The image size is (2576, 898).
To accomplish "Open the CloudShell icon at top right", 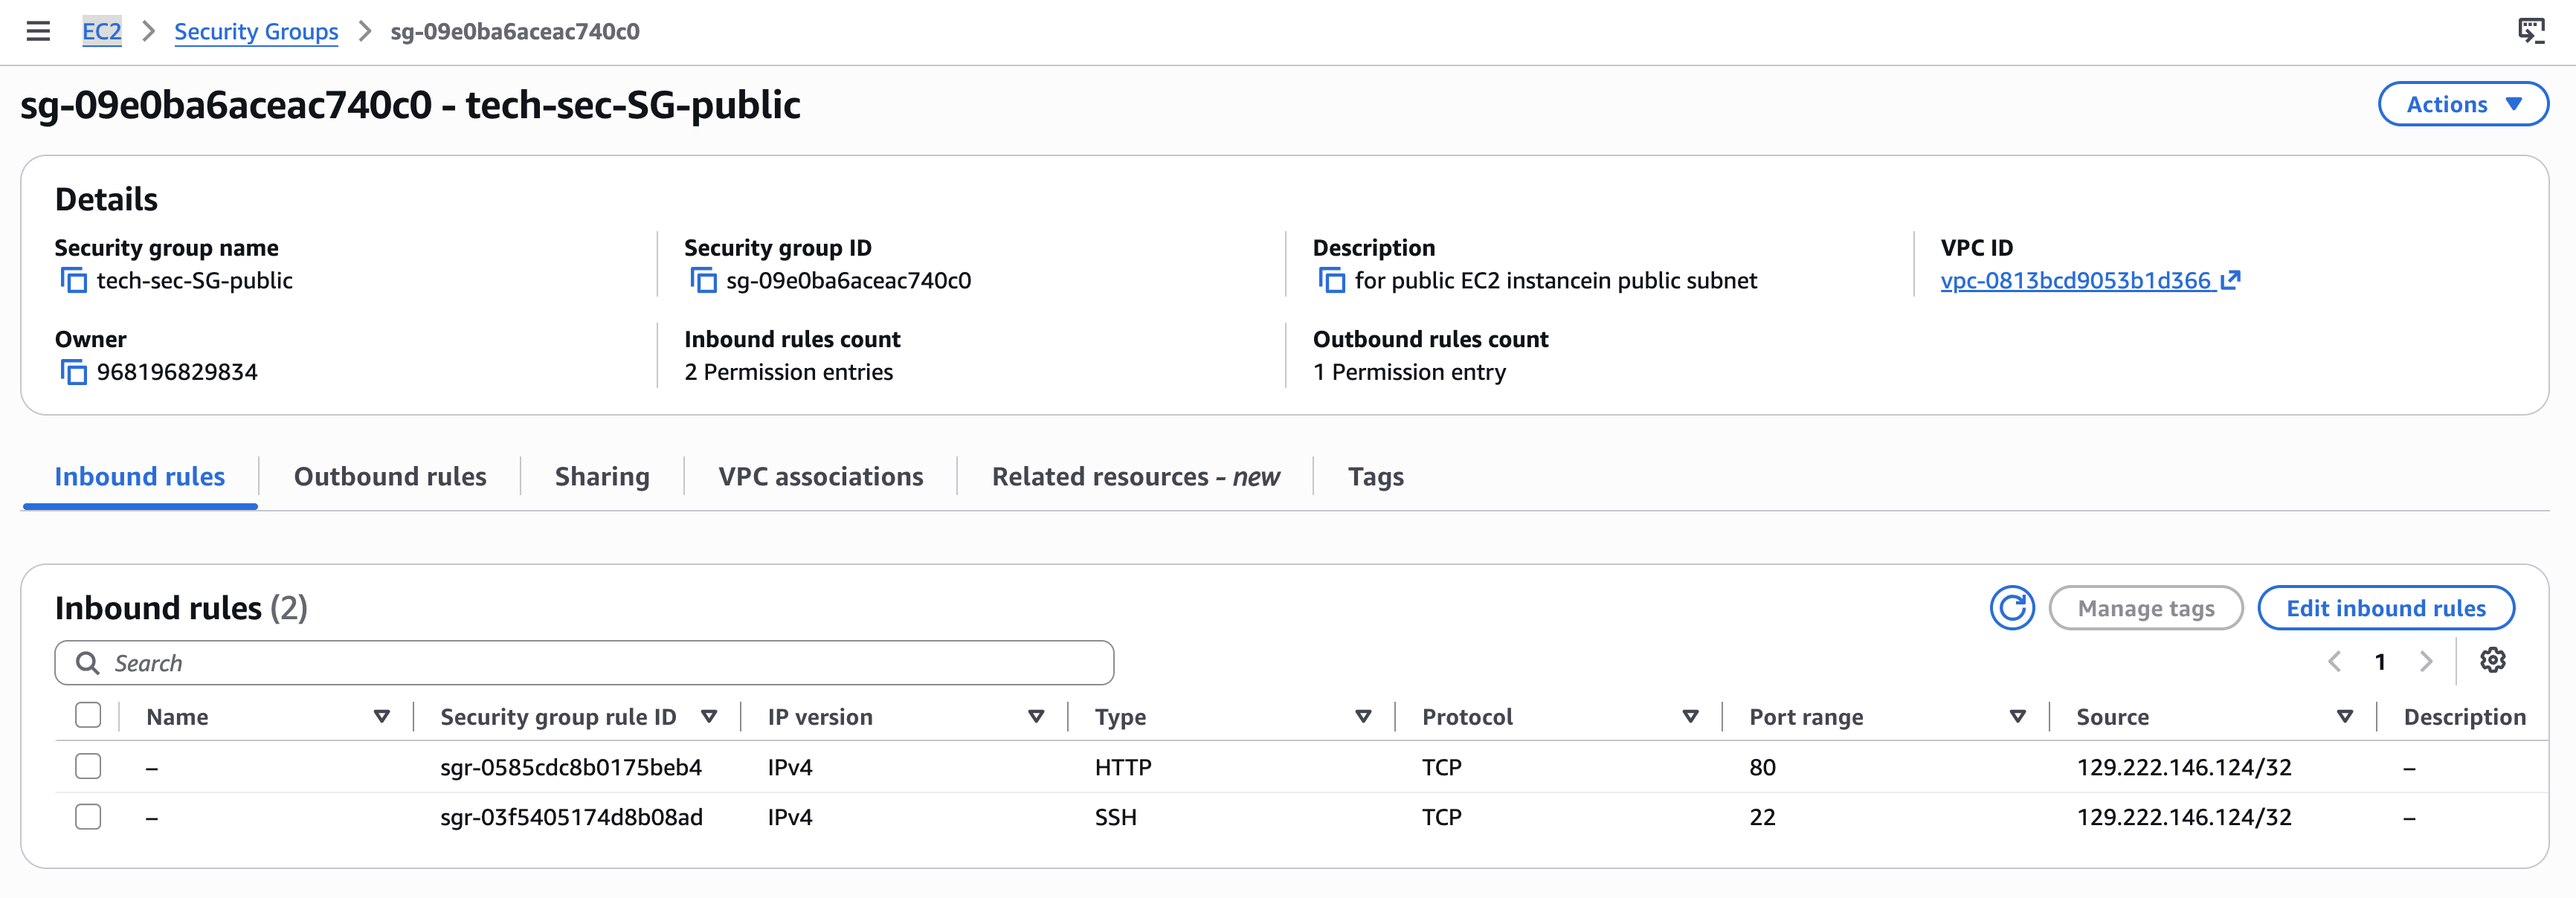I will 2530,31.
